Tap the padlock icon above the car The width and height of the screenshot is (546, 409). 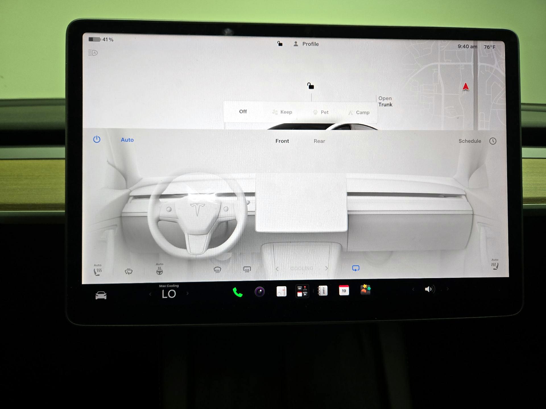tap(311, 86)
